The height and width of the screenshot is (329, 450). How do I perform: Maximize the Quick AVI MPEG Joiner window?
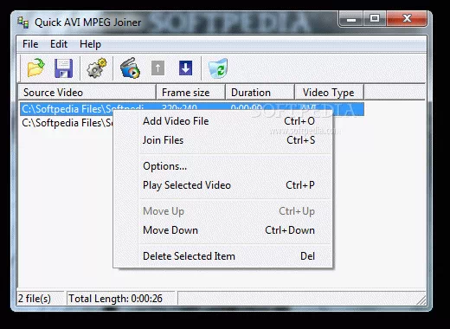coord(375,19)
